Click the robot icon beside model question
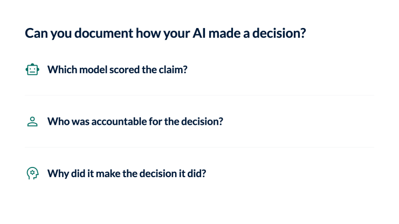Screen dimensions: 399x224 point(32,69)
